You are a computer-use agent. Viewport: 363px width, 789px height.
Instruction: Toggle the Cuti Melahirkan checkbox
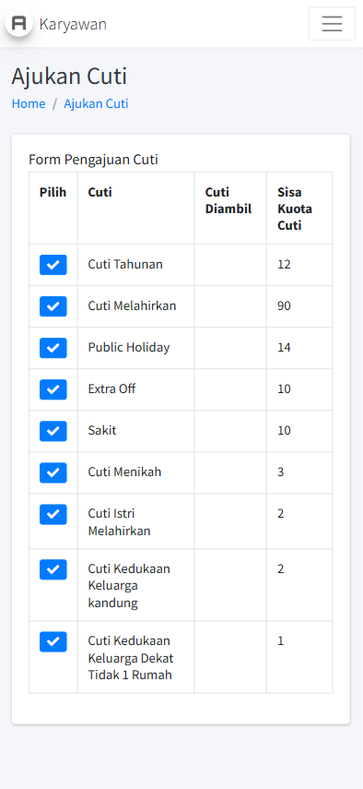(53, 306)
